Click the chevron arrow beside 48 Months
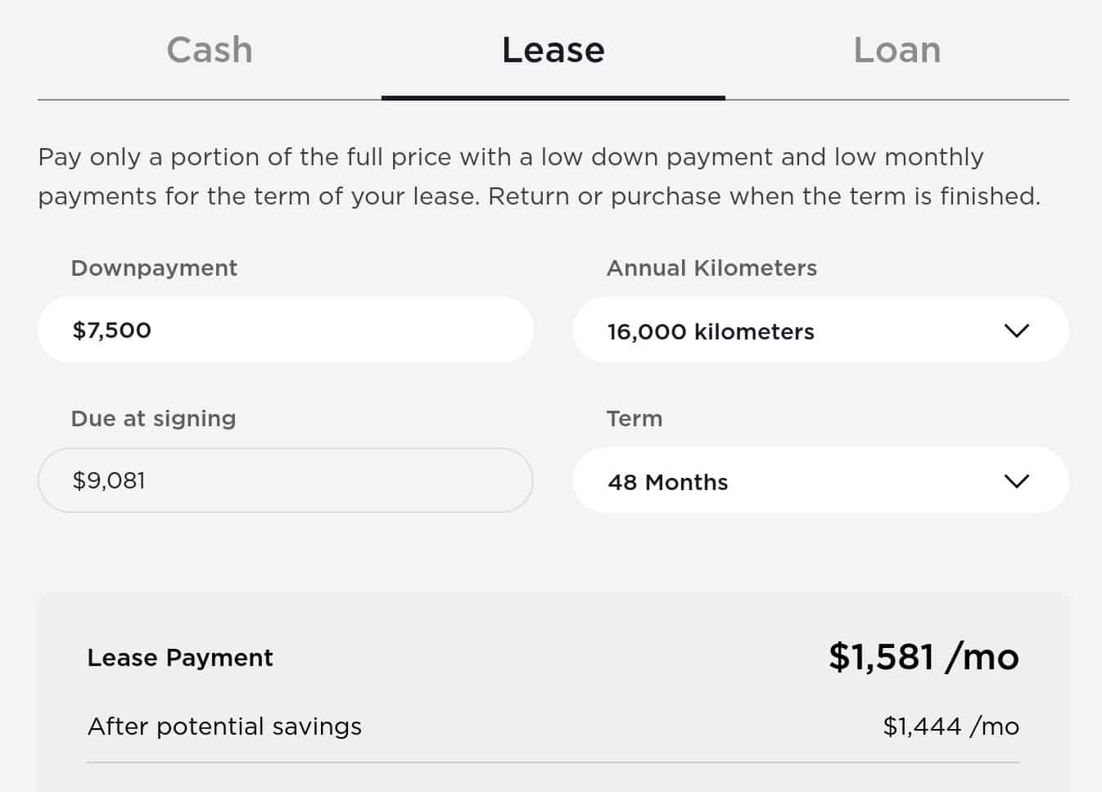Viewport: 1102px width, 792px height. (x=1016, y=481)
